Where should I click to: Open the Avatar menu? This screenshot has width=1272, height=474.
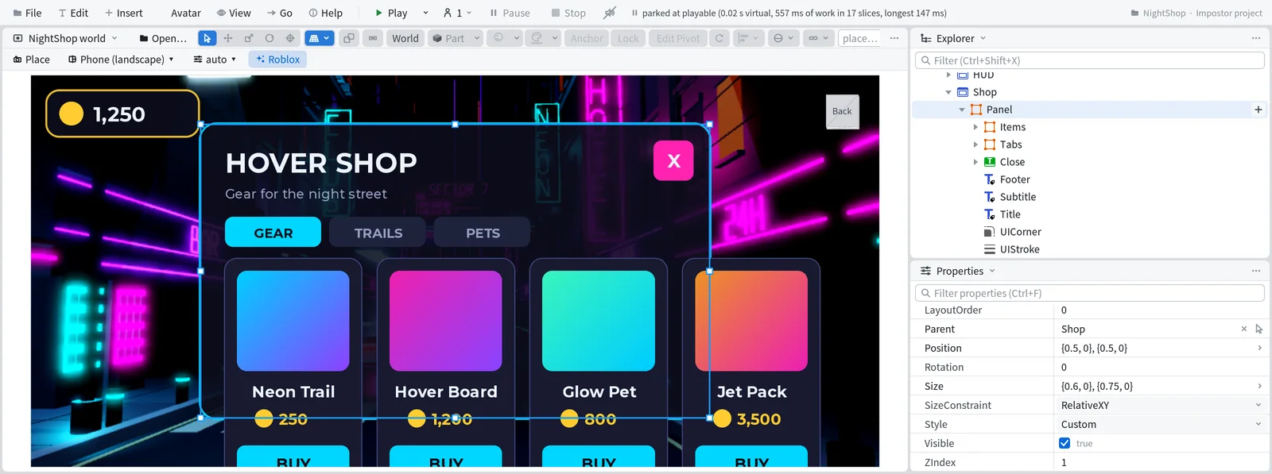[185, 13]
